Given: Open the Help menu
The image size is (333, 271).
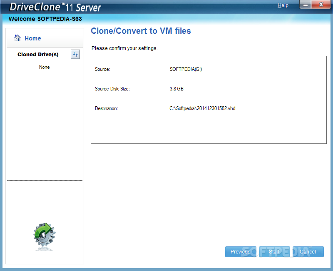Looking at the screenshot, I should (x=283, y=5).
